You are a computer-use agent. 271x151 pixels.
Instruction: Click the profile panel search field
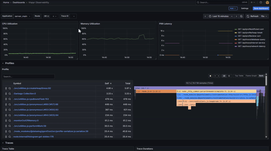pos(28,77)
